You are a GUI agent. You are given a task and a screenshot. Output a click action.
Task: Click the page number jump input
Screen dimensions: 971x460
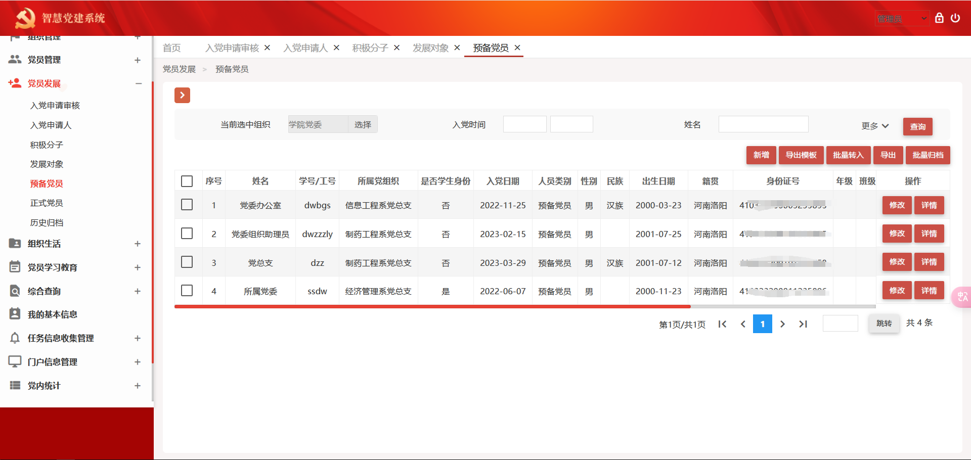(841, 324)
